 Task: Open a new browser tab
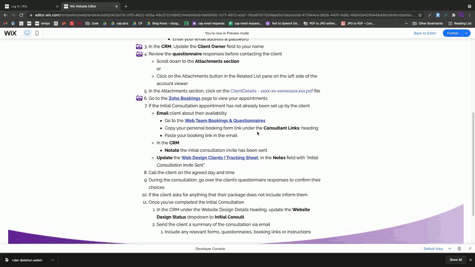click(126, 6)
